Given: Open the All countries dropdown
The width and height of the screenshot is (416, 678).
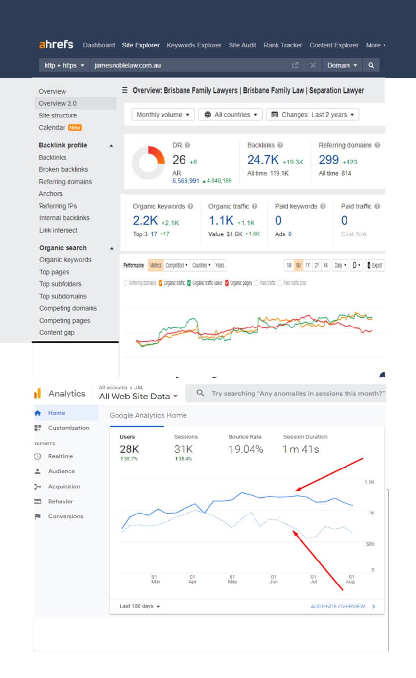Looking at the screenshot, I should click(231, 115).
